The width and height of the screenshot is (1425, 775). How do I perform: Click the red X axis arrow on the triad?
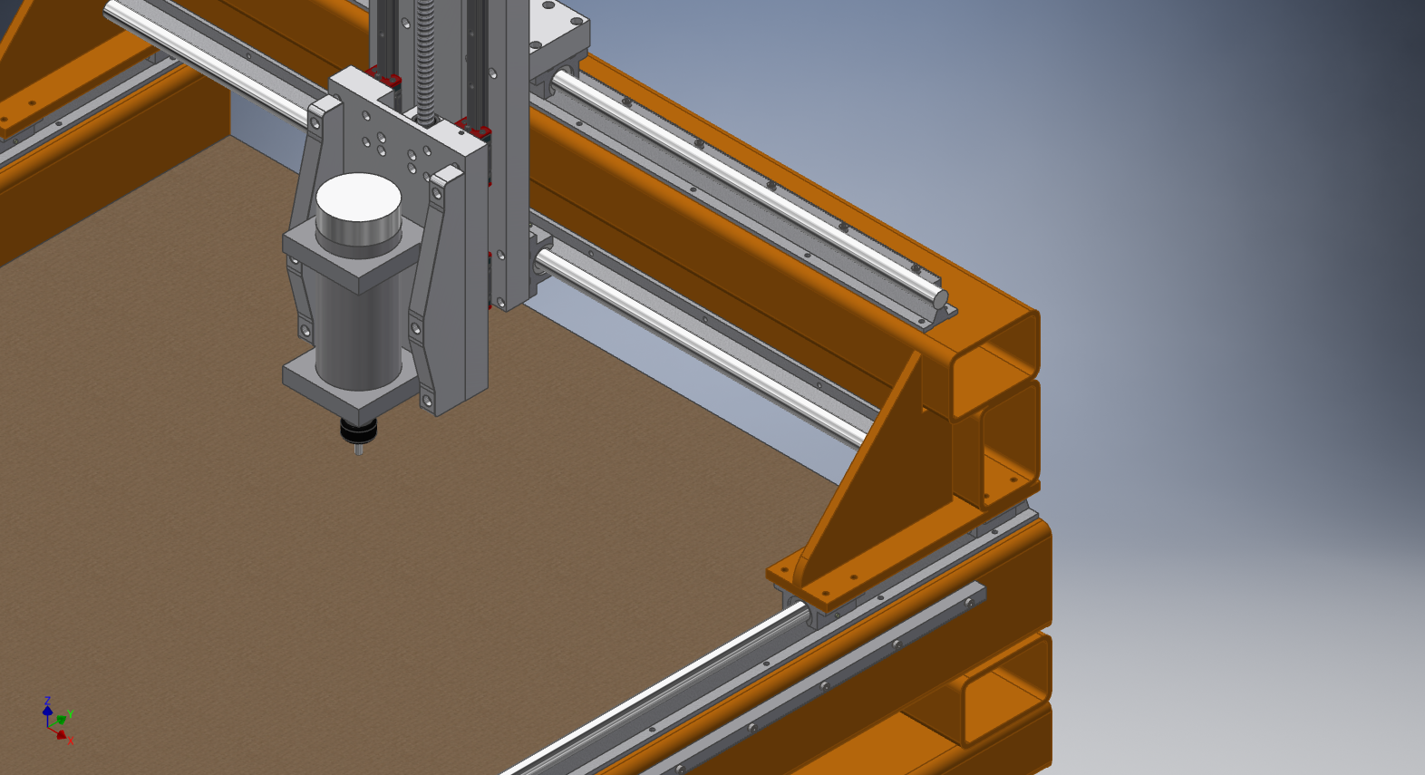[62, 735]
